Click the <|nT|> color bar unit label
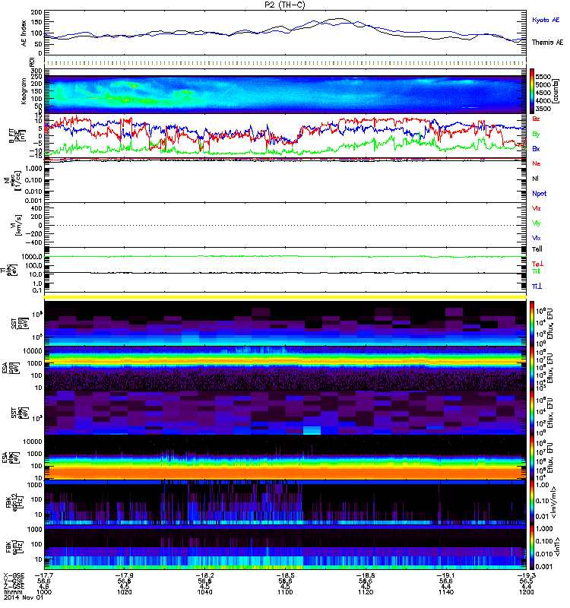Viewport: 570px width, 608px height. 557,547
